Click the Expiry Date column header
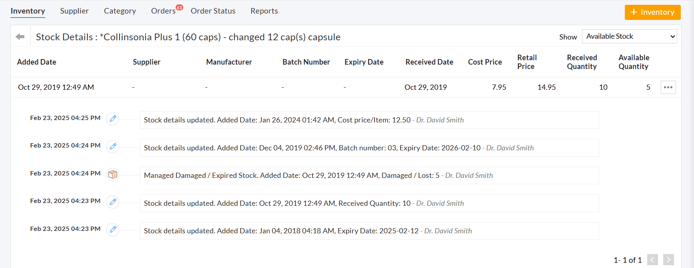Image resolution: width=694 pixels, height=268 pixels. [364, 62]
